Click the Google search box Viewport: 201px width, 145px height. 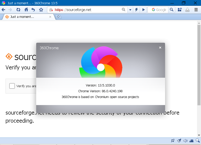tap(158, 10)
